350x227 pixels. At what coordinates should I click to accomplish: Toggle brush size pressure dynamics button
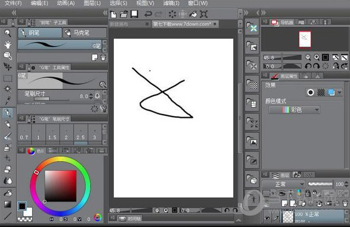pyautogui.click(x=97, y=96)
